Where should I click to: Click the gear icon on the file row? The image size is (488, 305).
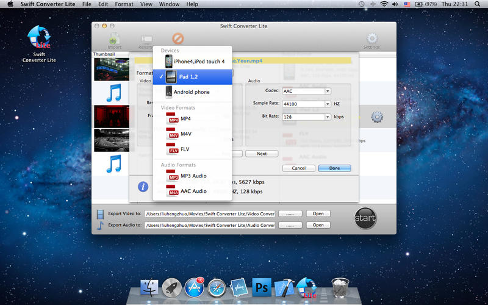point(376,117)
